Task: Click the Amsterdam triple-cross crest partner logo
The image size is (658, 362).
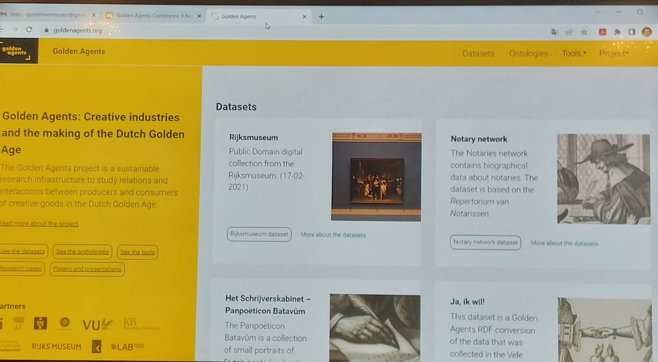Action: click(40, 324)
